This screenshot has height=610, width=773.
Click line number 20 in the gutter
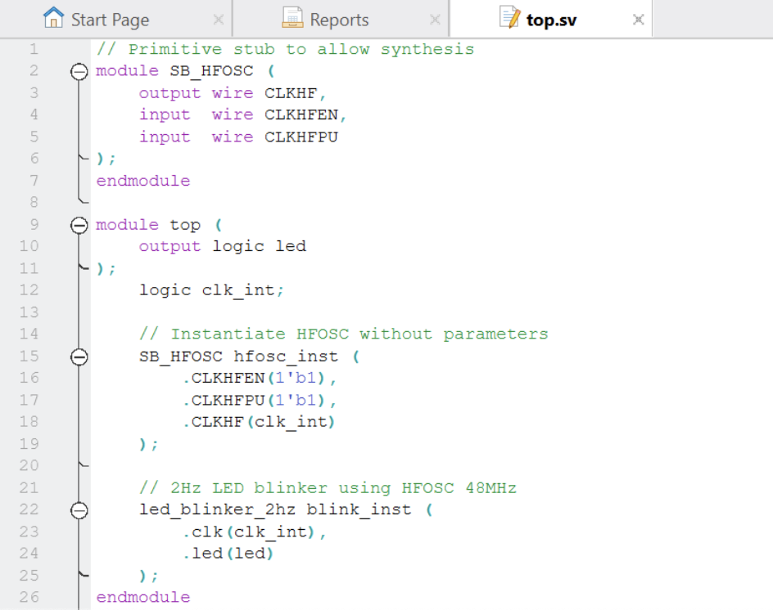click(x=29, y=465)
